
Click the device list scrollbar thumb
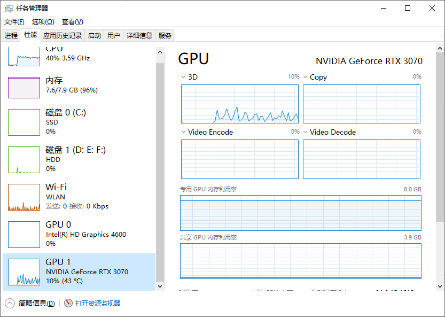(160, 172)
